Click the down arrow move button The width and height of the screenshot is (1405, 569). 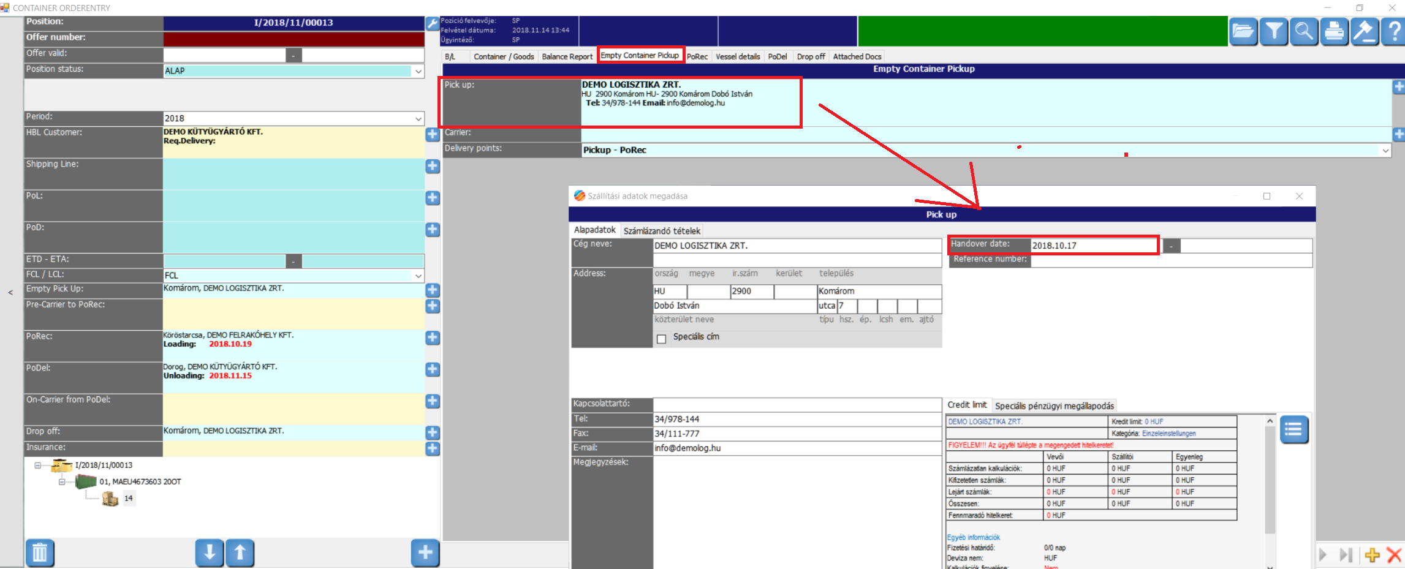point(210,553)
